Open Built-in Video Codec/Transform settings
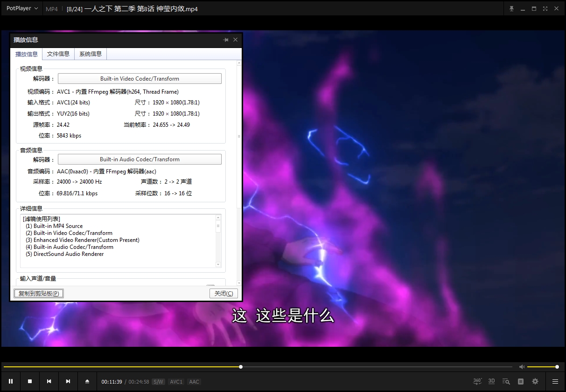 pos(140,79)
